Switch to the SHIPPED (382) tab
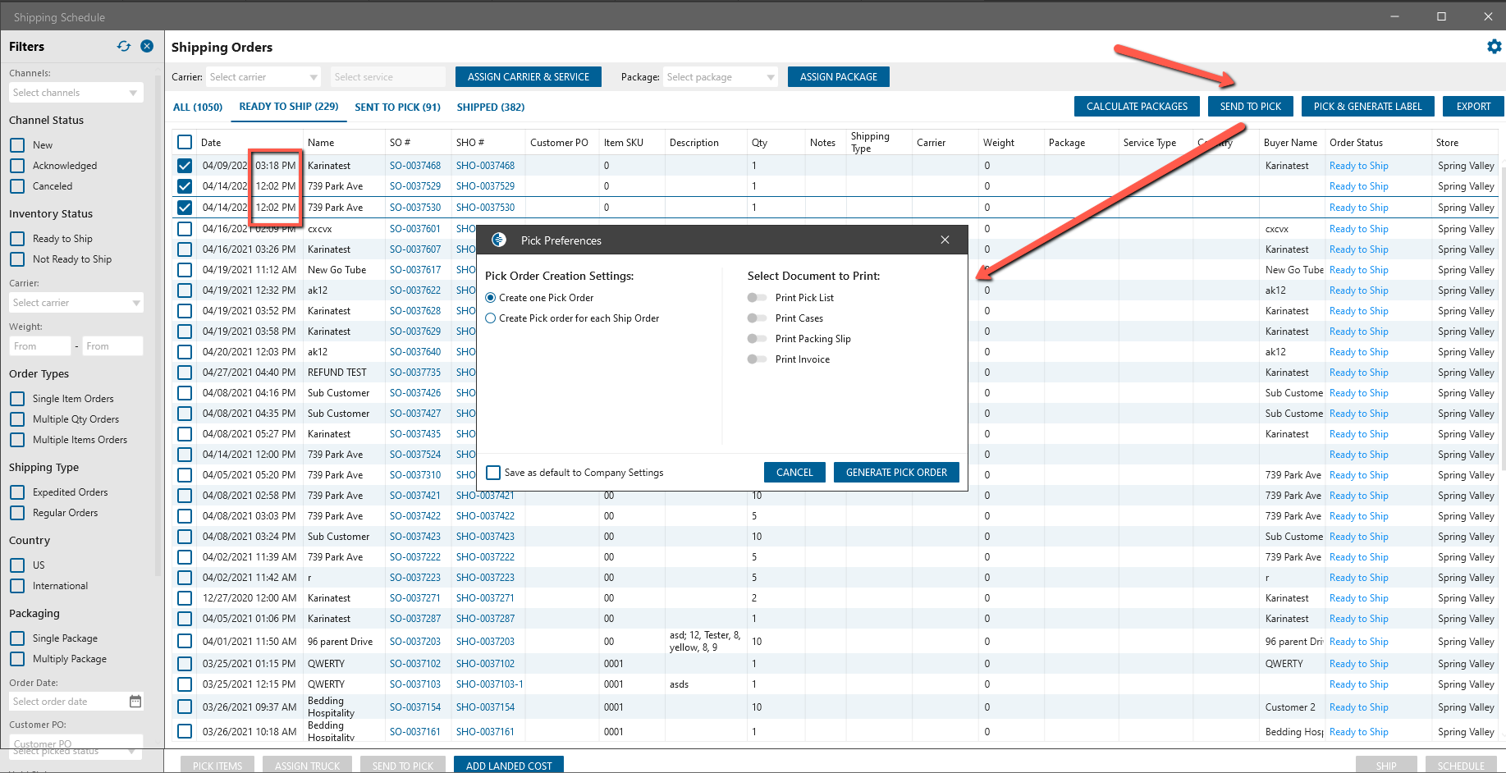 coord(491,107)
